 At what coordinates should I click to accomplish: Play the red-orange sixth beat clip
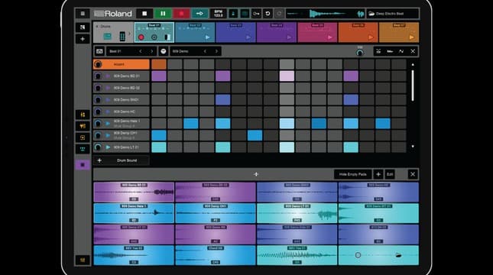coord(371,37)
